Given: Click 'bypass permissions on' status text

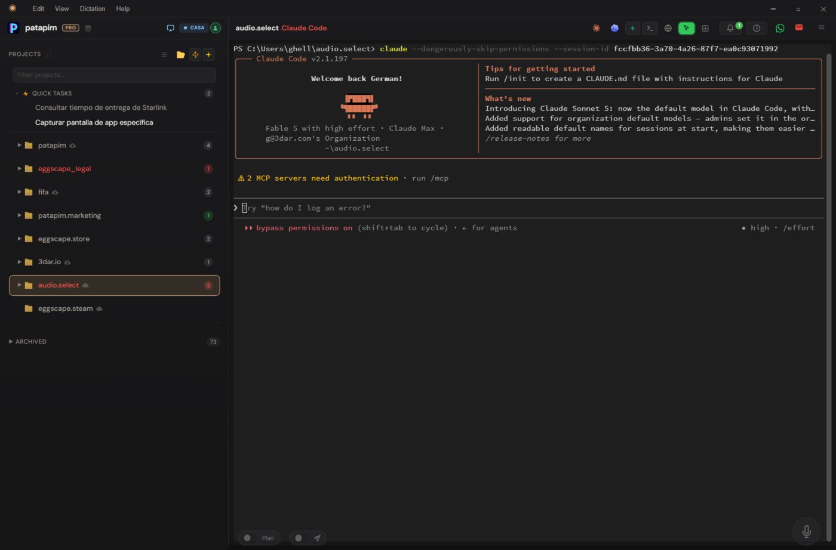Looking at the screenshot, I should click(304, 228).
